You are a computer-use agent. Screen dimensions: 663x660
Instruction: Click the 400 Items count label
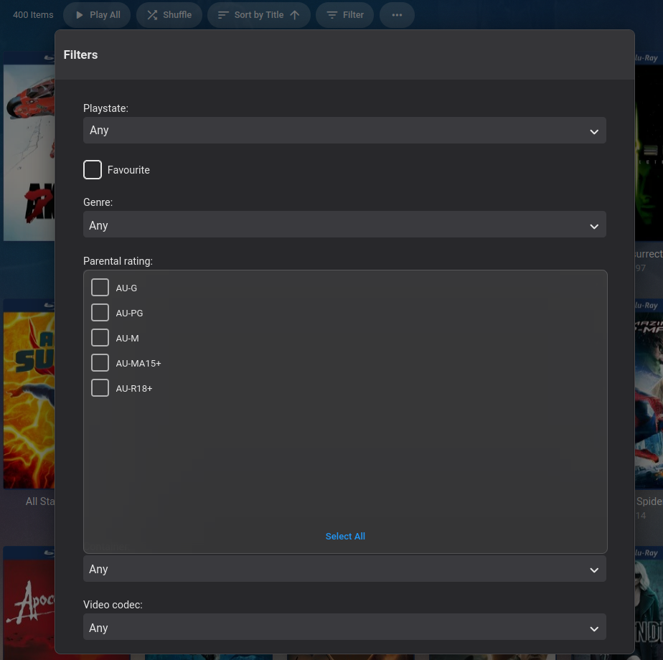32,14
